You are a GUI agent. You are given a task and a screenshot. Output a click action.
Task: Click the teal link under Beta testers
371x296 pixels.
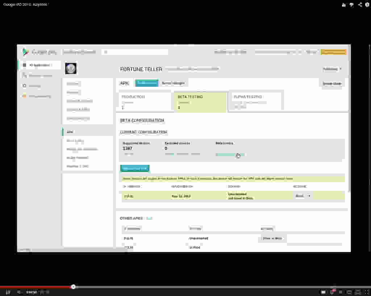[x=230, y=155]
